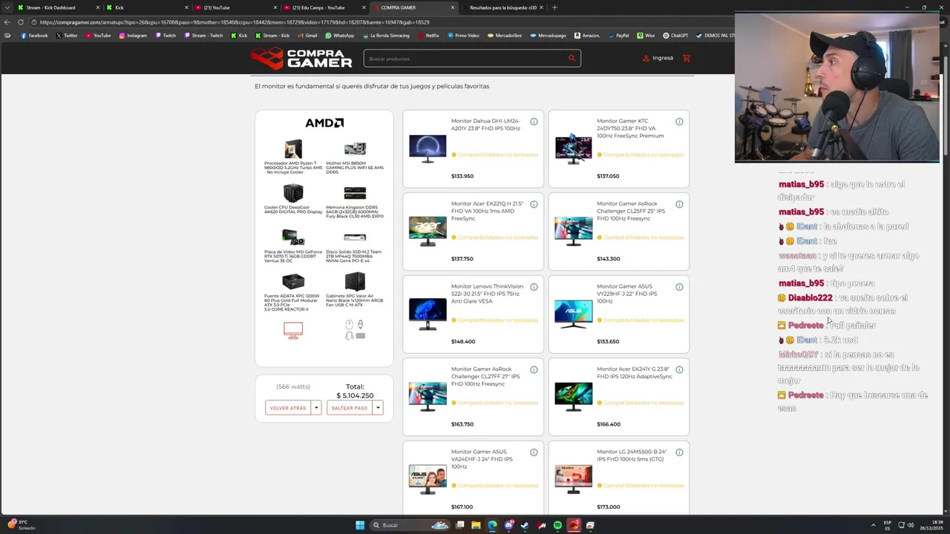The image size is (950, 534).
Task: Click the Windows taskbar Buscar search box
Action: pos(410,525)
